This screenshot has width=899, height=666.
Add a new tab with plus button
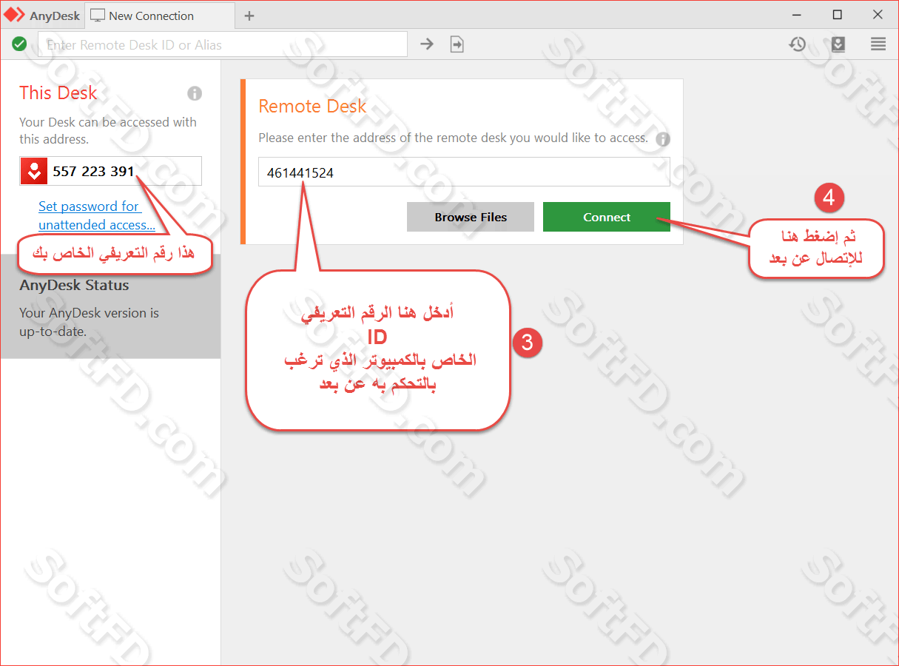(x=249, y=16)
